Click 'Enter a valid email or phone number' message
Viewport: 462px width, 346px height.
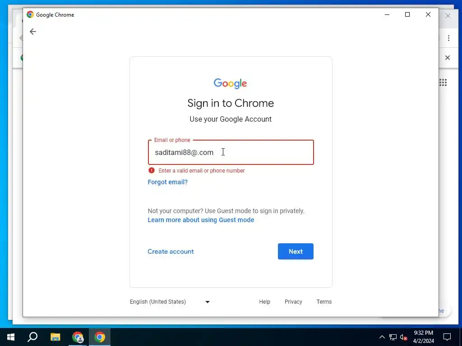point(202,171)
